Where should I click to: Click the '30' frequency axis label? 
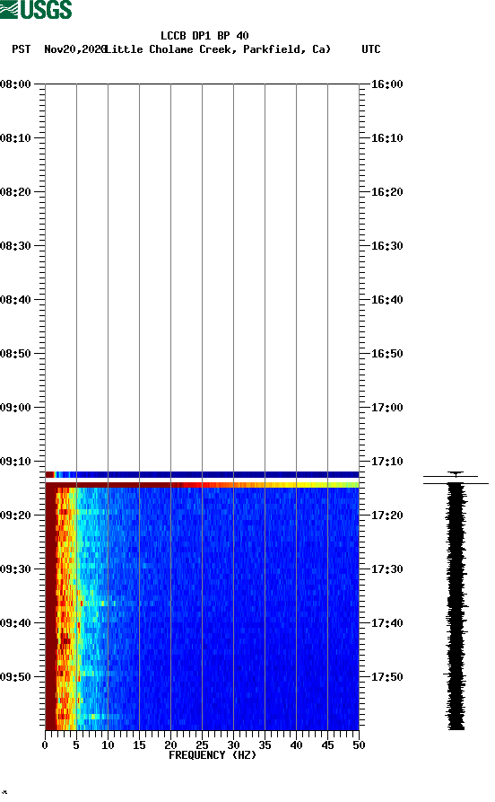point(233,745)
